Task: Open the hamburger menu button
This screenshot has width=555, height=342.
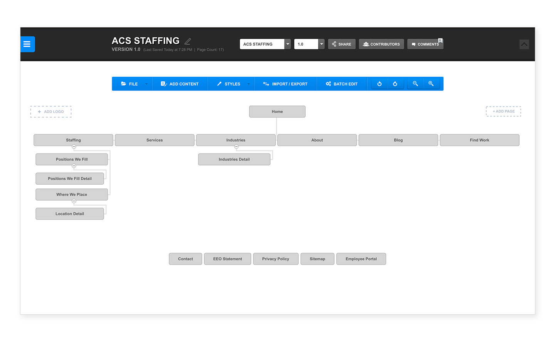Action: (27, 44)
